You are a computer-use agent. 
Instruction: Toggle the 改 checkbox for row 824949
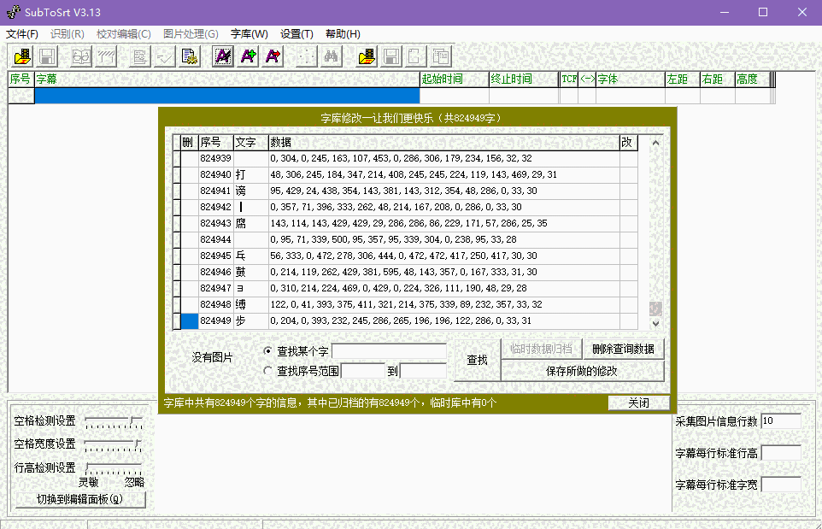tap(628, 320)
